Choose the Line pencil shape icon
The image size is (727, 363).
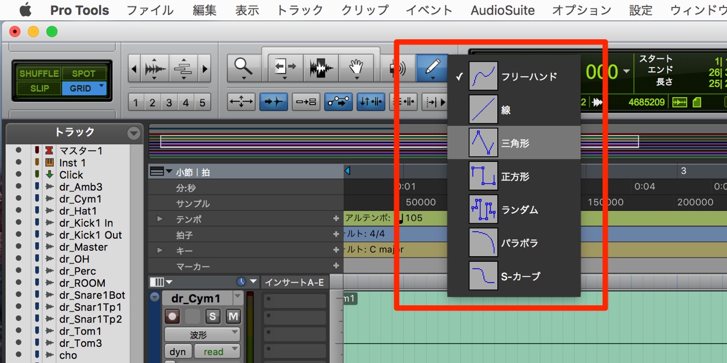(483, 109)
